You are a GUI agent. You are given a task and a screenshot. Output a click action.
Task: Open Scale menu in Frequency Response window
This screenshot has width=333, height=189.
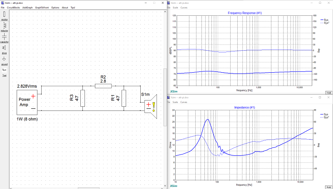click(x=175, y=7)
